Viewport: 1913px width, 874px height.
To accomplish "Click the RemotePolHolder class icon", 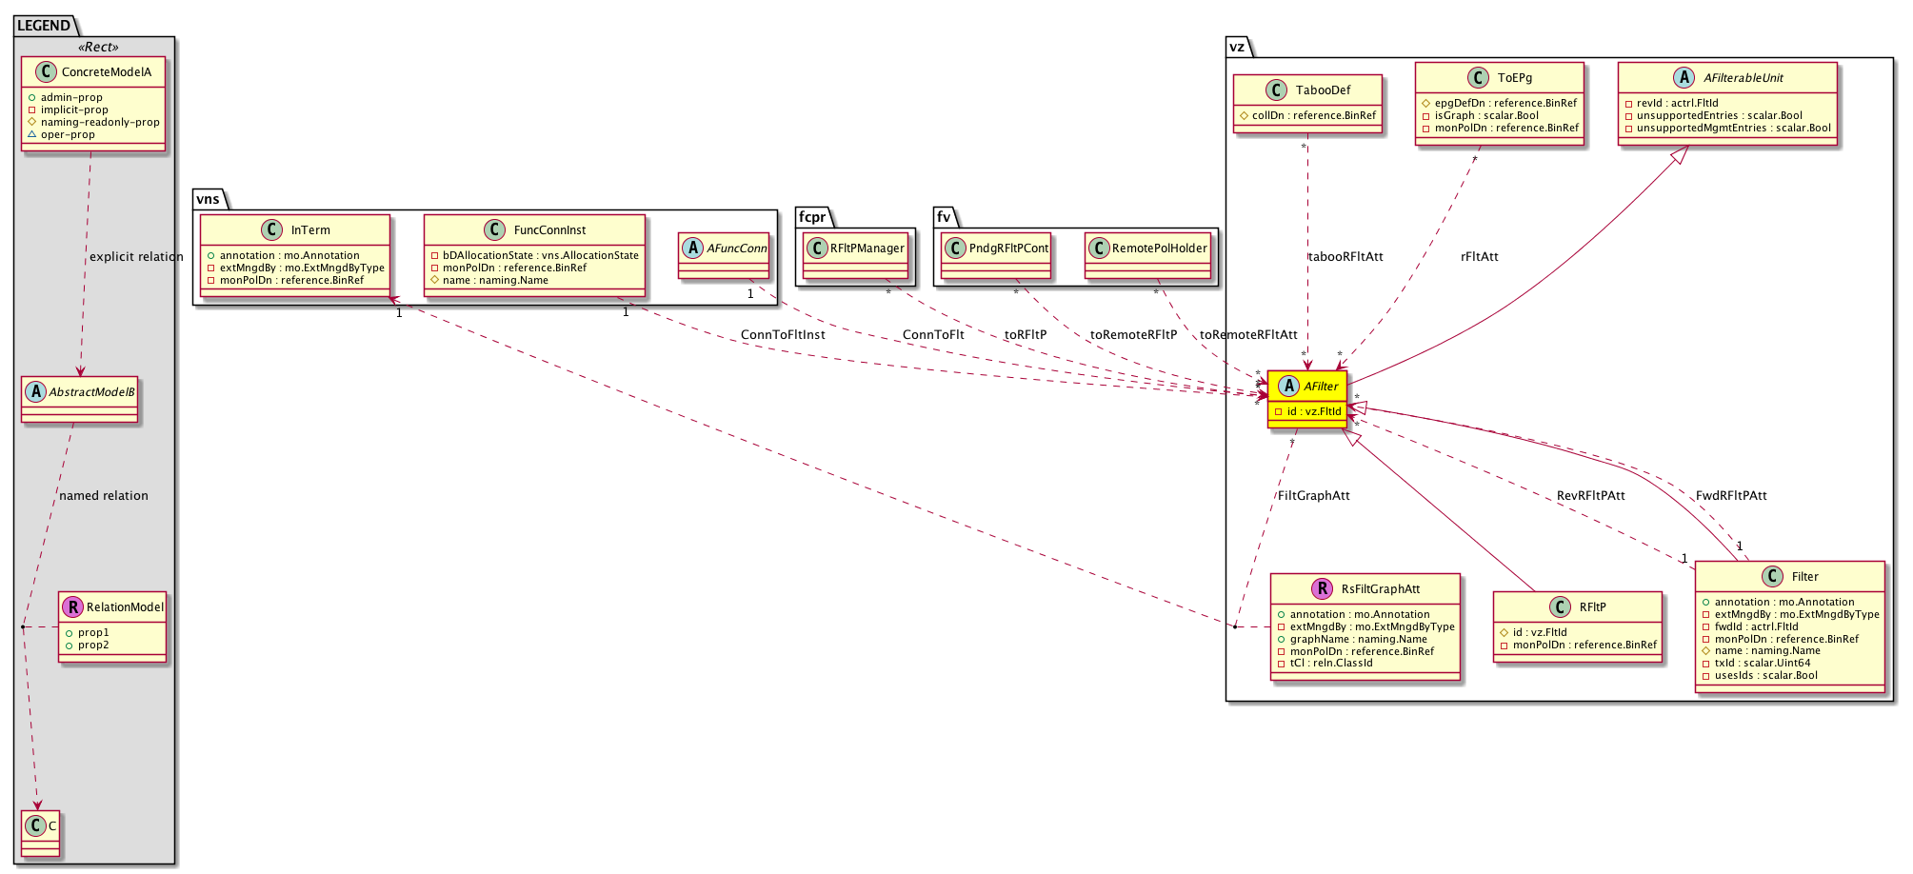I will click(1099, 248).
